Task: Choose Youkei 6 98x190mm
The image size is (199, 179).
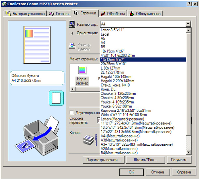Action: [143, 106]
